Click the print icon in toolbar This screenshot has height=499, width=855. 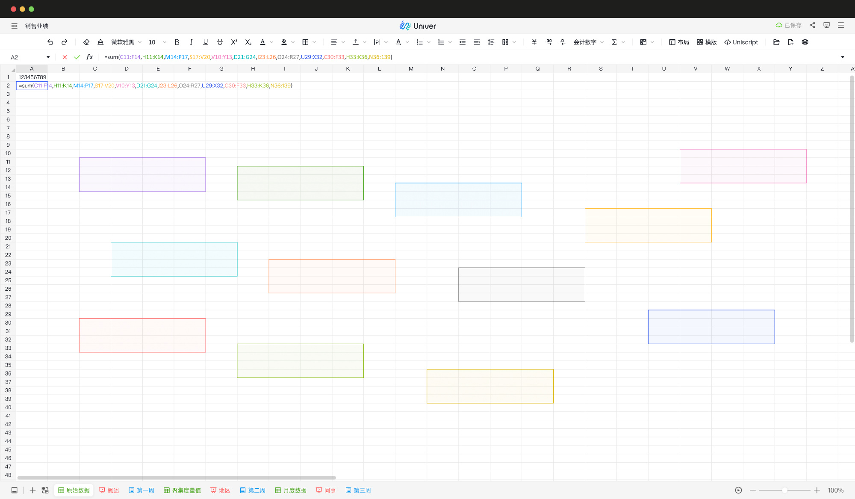[805, 42]
